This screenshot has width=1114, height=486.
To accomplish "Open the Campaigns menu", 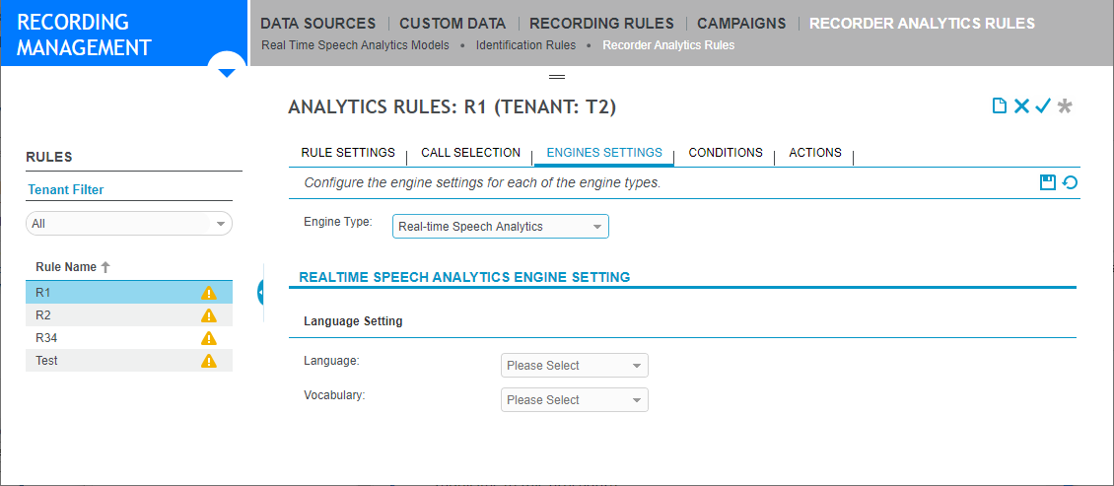I will coord(741,24).
